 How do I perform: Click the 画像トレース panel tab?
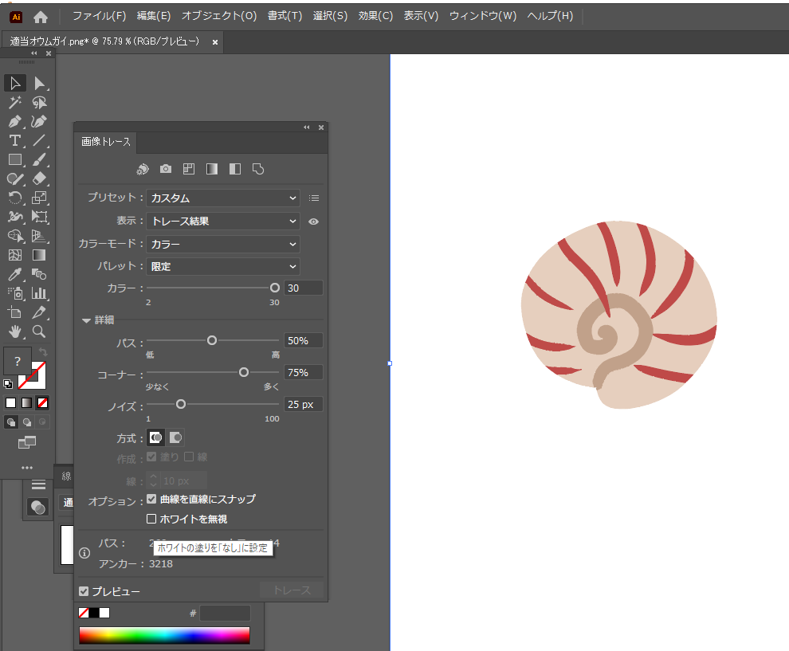click(106, 142)
